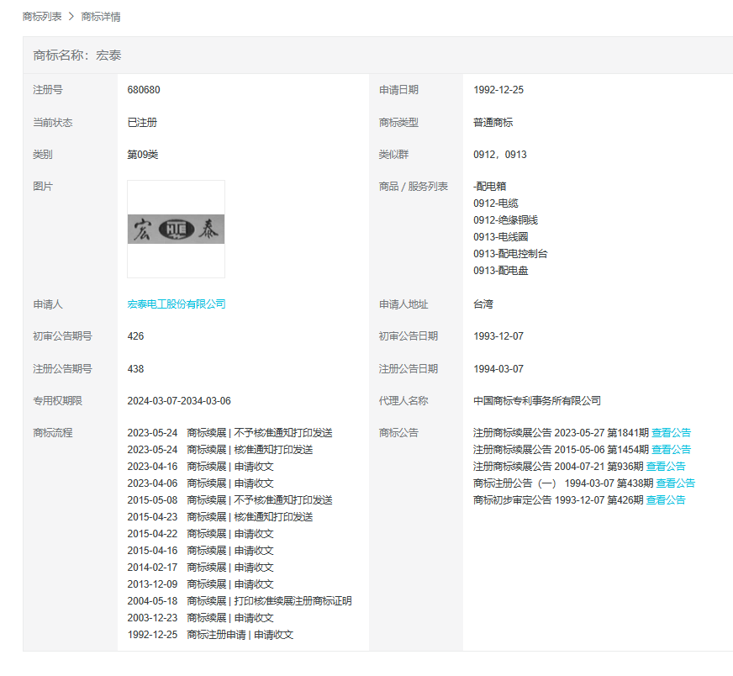Click the 商品 / 服务列表 label
The image size is (733, 676).
point(414,187)
